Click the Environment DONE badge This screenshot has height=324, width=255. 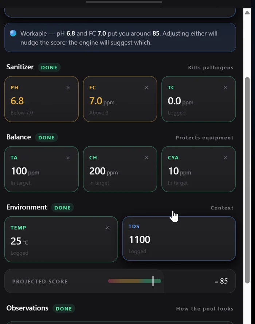tap(62, 208)
